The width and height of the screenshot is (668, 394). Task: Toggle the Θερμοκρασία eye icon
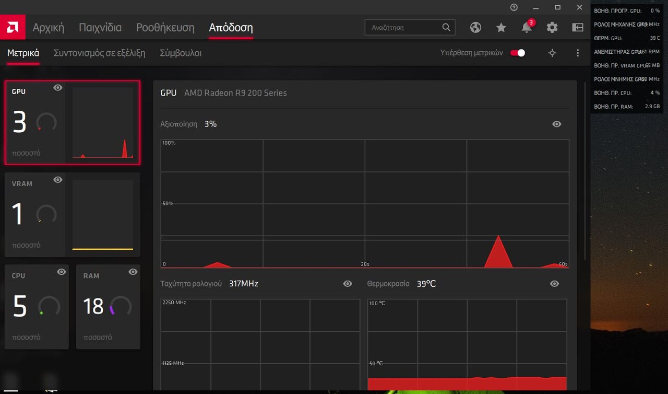pyautogui.click(x=555, y=284)
